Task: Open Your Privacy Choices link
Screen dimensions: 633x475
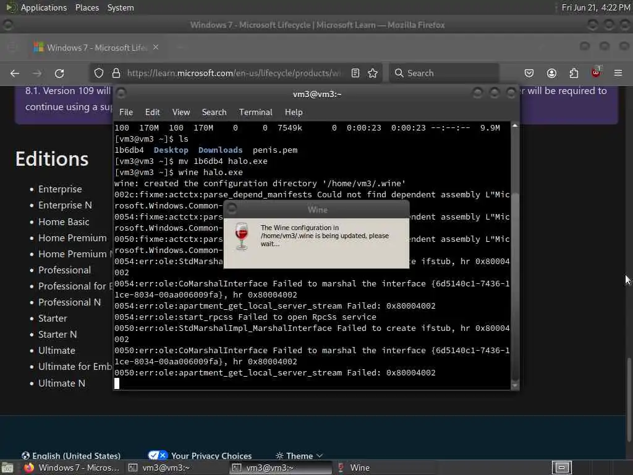Action: point(200,456)
